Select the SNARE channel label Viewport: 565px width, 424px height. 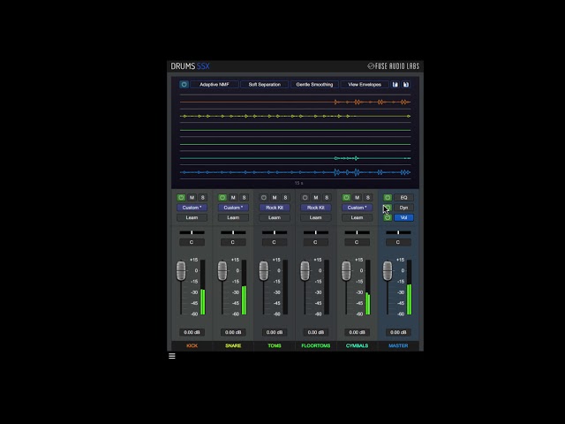(x=233, y=345)
